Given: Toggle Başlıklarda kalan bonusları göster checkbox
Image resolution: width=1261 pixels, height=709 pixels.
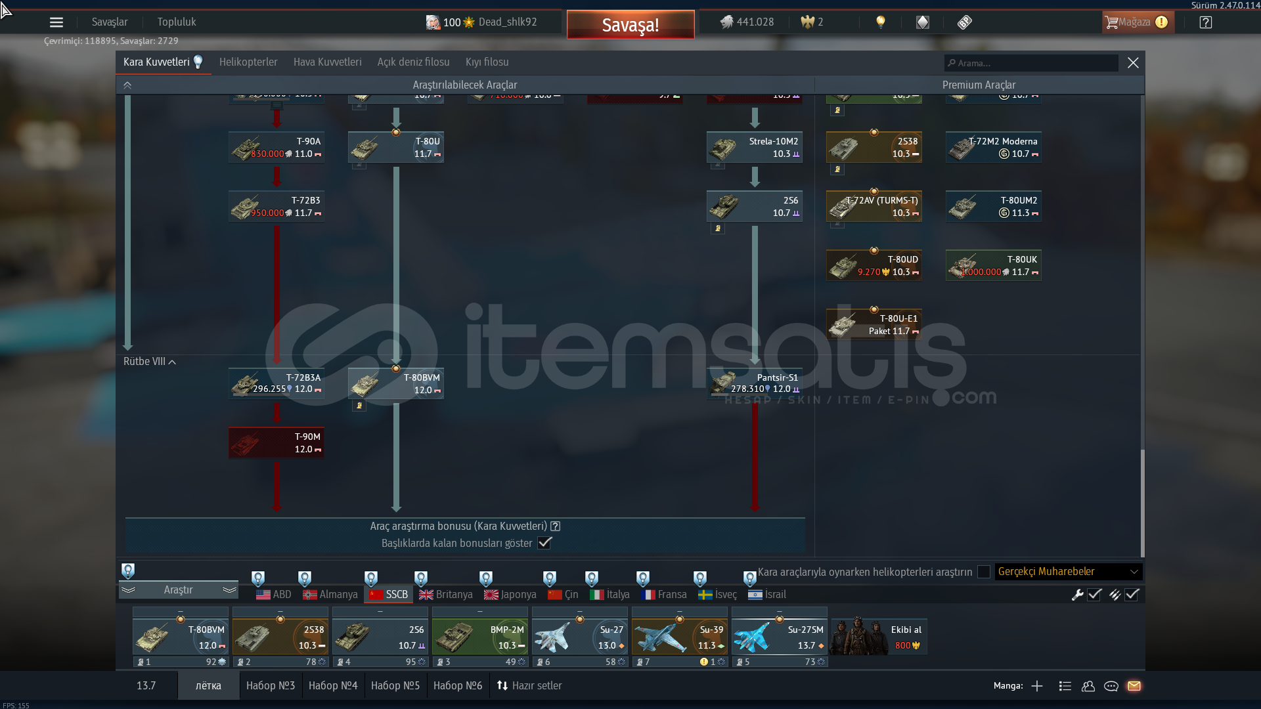Looking at the screenshot, I should [x=544, y=543].
